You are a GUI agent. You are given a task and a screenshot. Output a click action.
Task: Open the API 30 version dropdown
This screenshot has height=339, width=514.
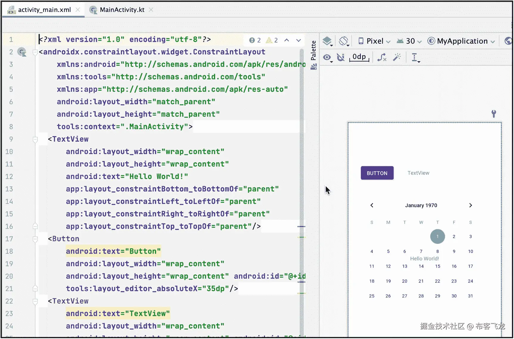[409, 41]
